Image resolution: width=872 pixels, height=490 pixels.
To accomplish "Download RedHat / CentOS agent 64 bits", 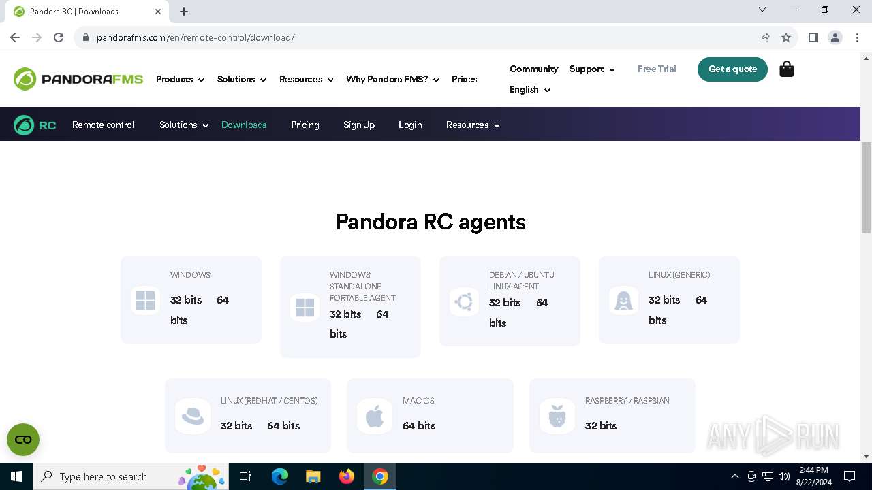I will 283,426.
